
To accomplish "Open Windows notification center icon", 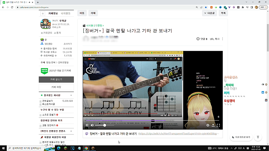I will point(265,148).
